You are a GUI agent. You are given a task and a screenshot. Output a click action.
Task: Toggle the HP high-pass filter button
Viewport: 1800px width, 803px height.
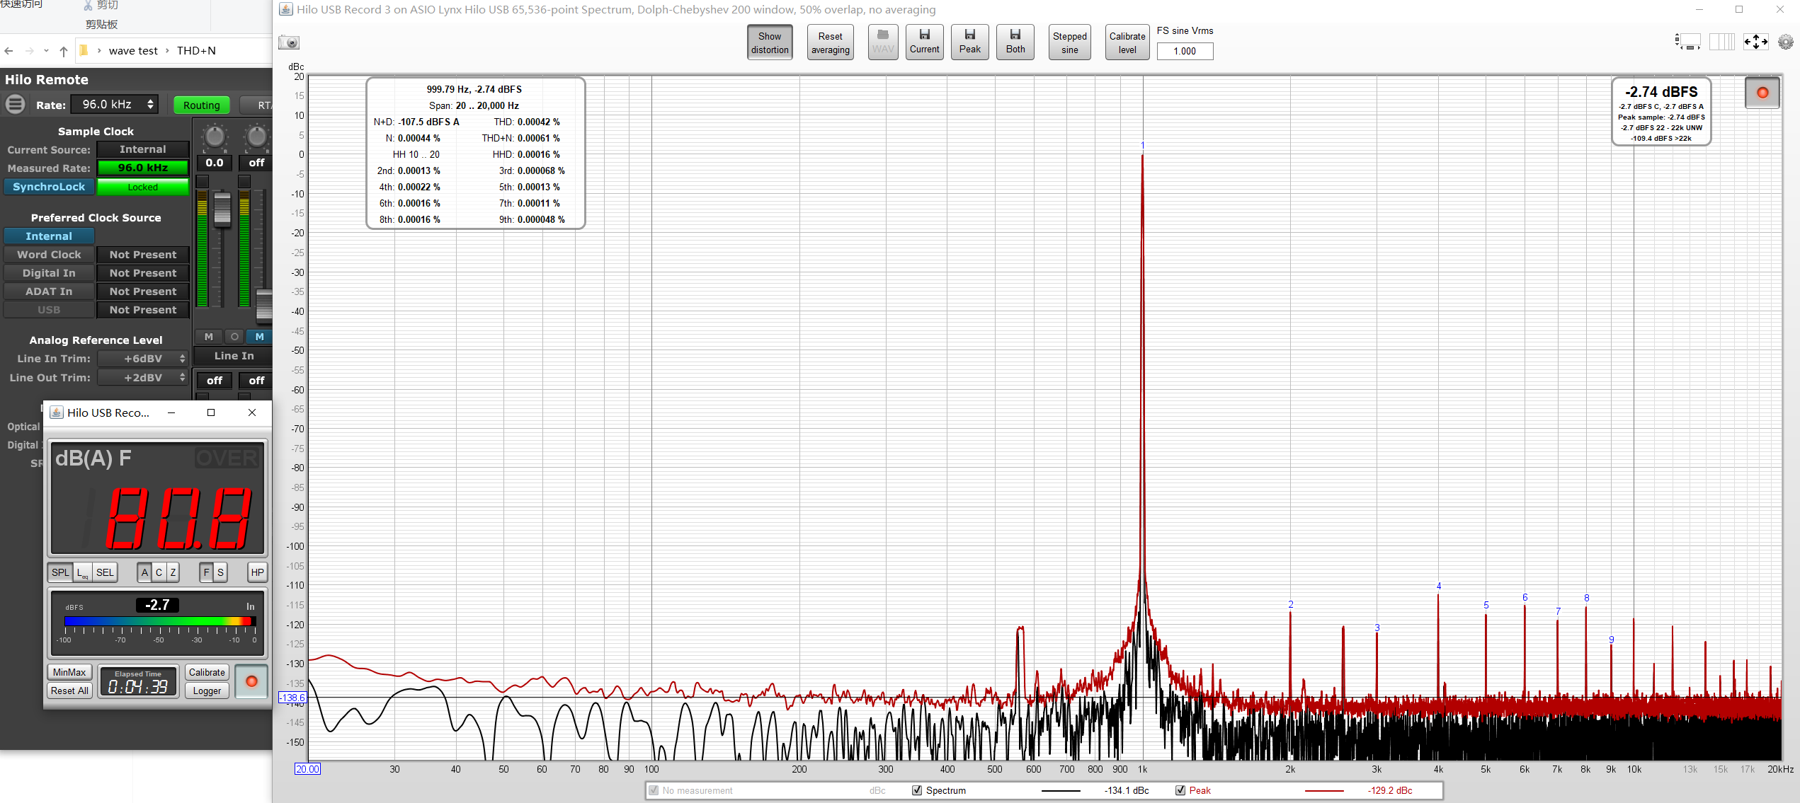pyautogui.click(x=257, y=572)
